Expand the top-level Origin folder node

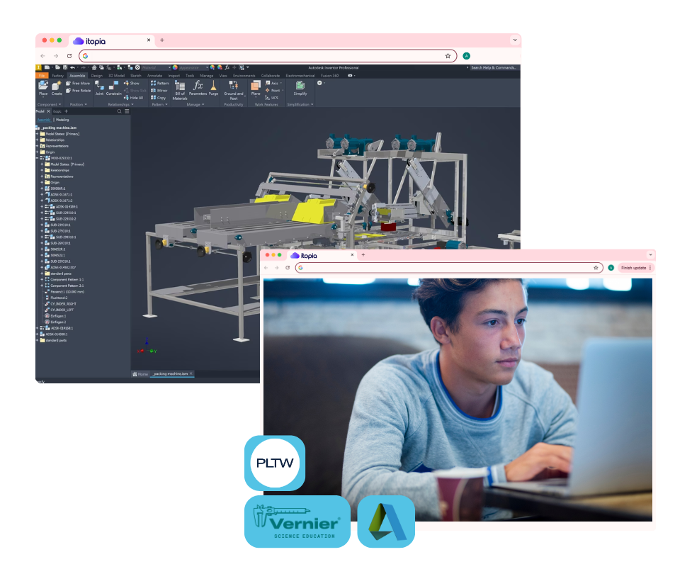pos(38,152)
